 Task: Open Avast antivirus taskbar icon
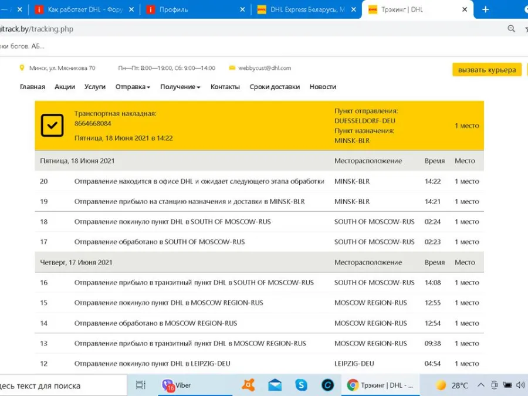coord(249,385)
